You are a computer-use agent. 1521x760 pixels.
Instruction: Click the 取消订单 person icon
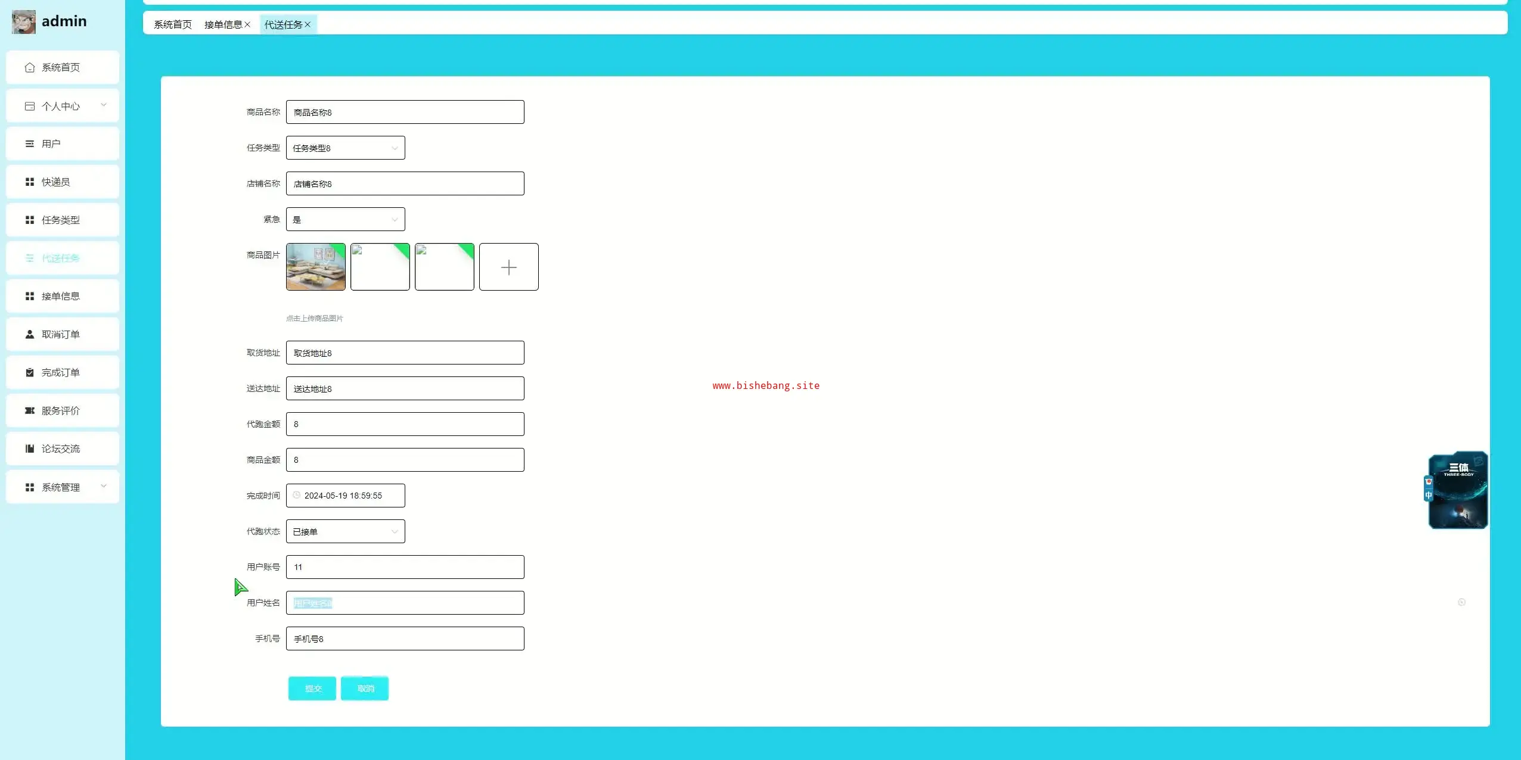pyautogui.click(x=30, y=334)
